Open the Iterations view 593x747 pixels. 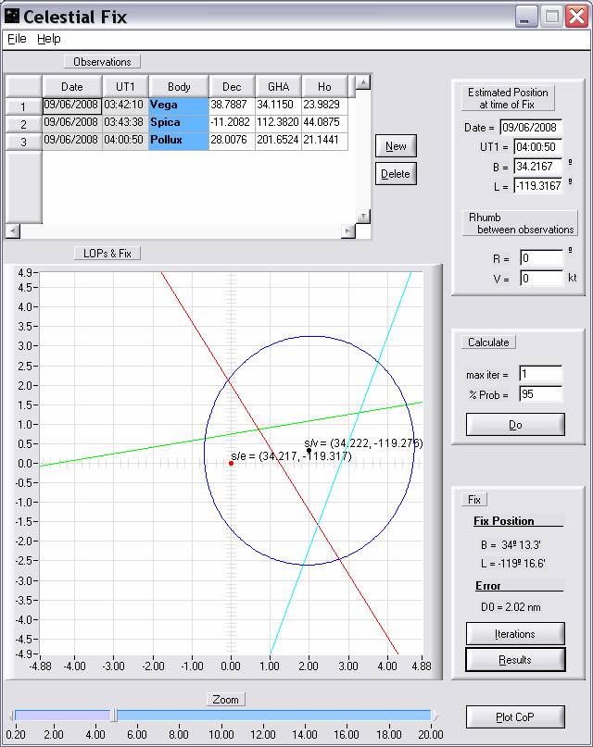[514, 634]
